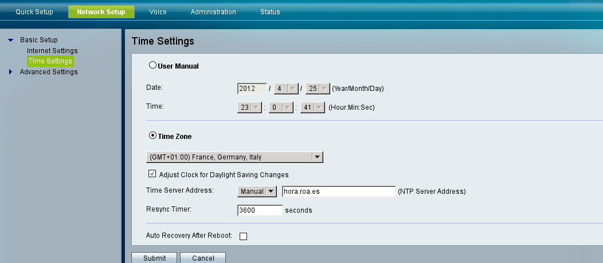Viewport: 603px width, 263px height.
Task: Click the NTP server address field
Action: pyautogui.click(x=338, y=192)
